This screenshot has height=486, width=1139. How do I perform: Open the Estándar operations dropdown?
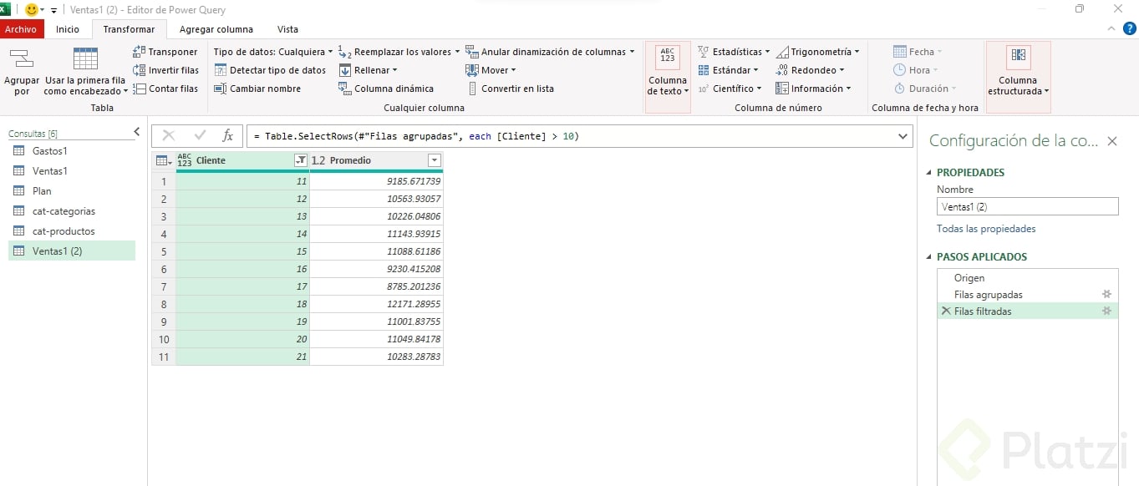pyautogui.click(x=728, y=70)
